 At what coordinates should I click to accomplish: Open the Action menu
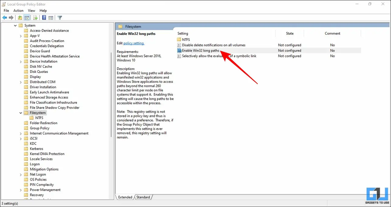[x=18, y=11]
